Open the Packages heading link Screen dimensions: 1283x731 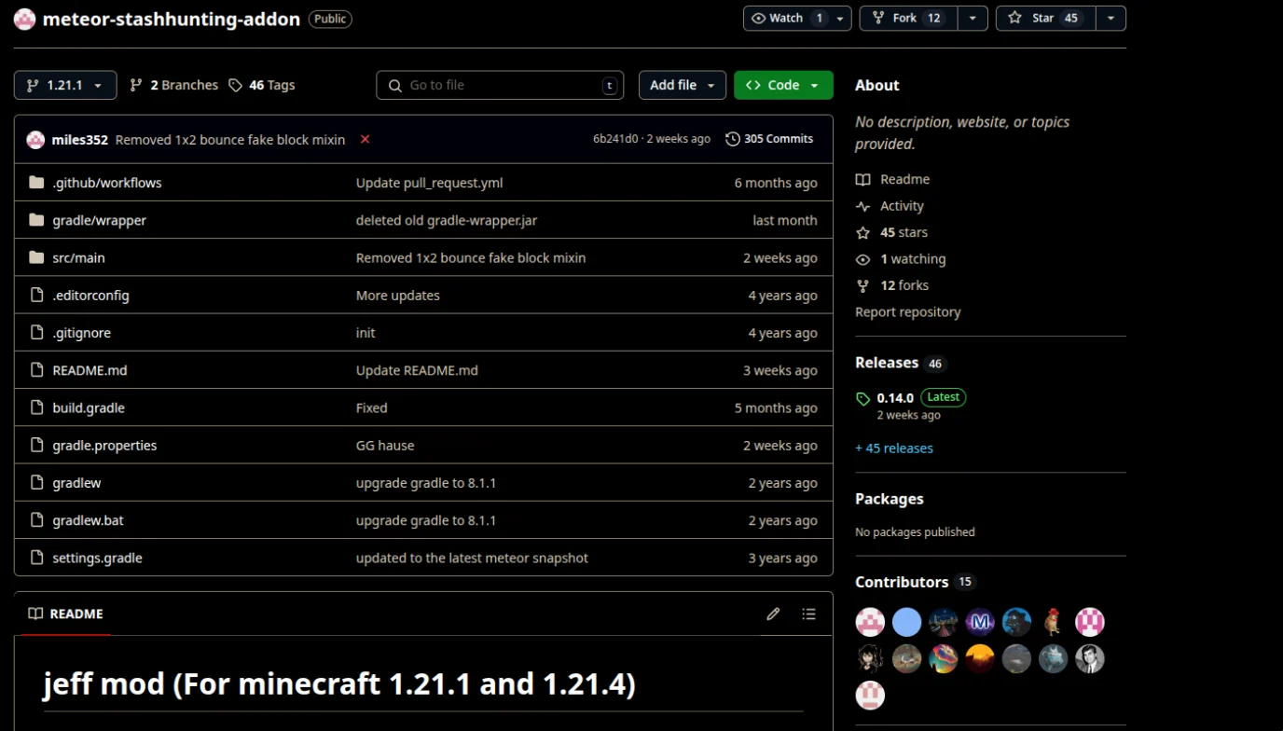[890, 499]
